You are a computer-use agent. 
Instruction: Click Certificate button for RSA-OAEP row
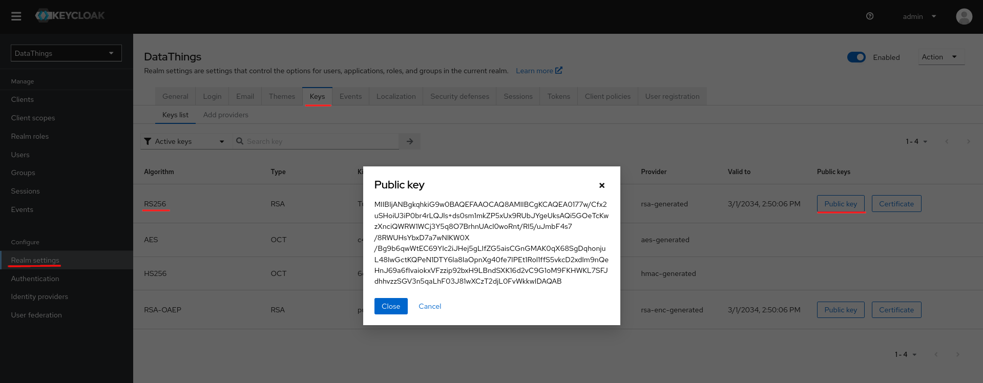(x=896, y=310)
